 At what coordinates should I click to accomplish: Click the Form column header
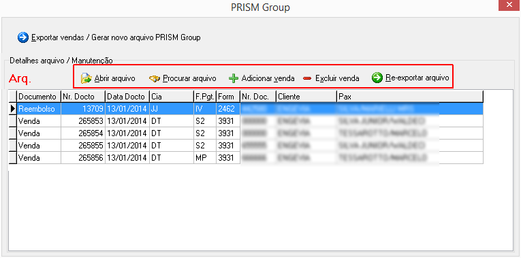tap(228, 97)
